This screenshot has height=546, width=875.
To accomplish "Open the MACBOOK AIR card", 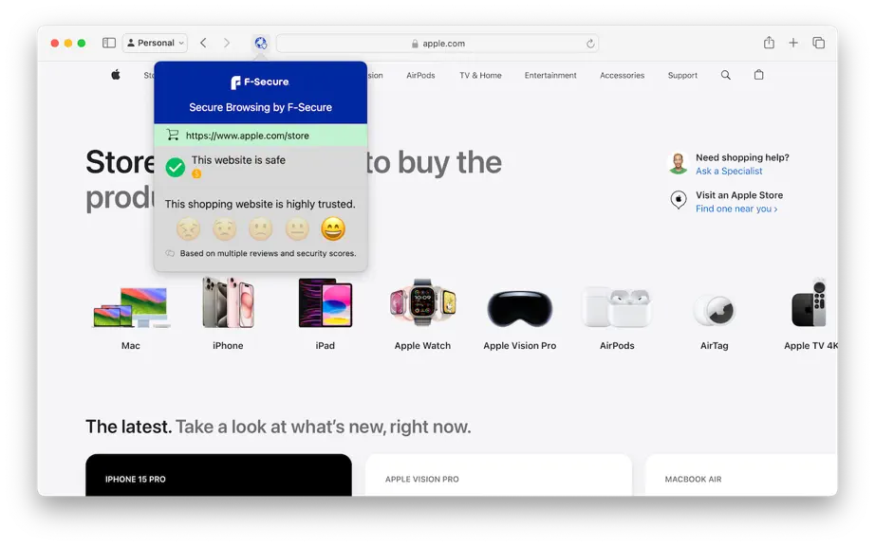I will (x=741, y=475).
